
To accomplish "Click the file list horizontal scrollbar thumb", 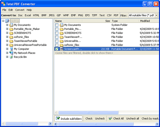I will [88, 113].
